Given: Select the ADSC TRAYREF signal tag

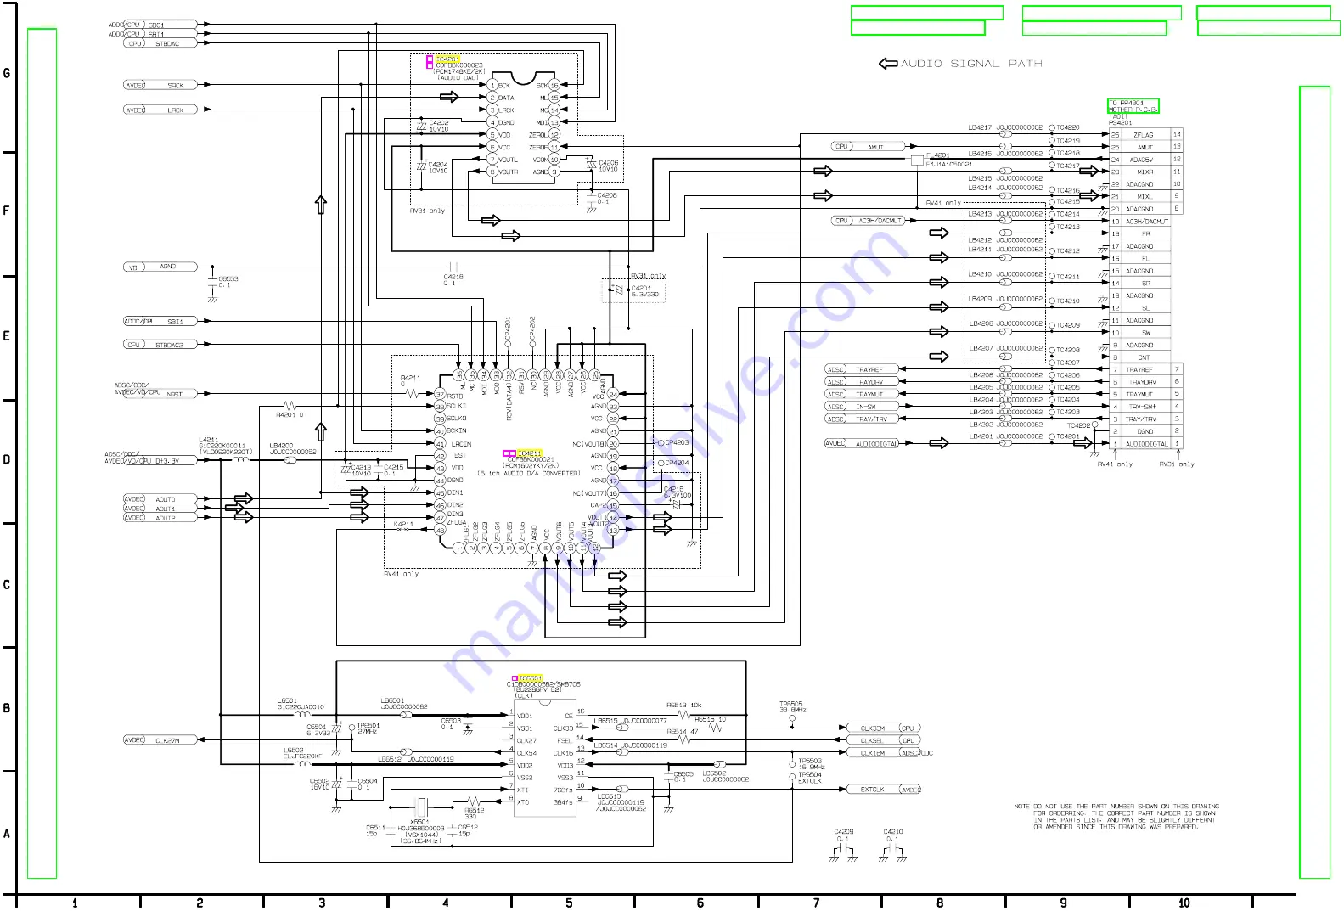Looking at the screenshot, I should [860, 369].
